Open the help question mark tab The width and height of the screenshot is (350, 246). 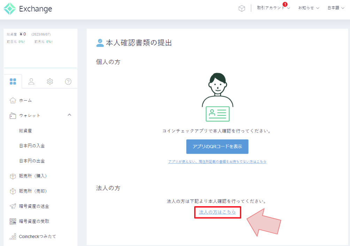[x=68, y=81]
